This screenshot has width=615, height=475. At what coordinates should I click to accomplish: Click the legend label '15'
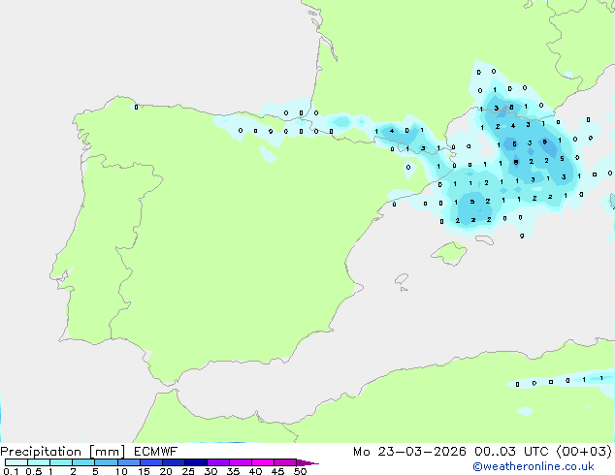[144, 471]
